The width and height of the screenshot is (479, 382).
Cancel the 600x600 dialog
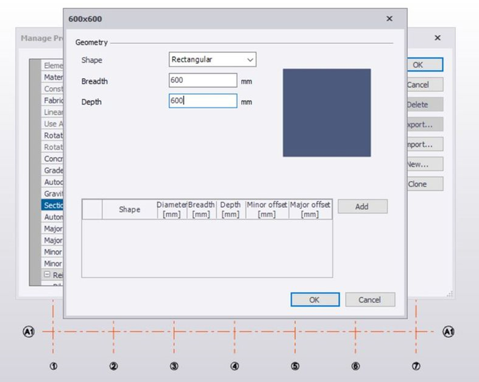pos(370,300)
